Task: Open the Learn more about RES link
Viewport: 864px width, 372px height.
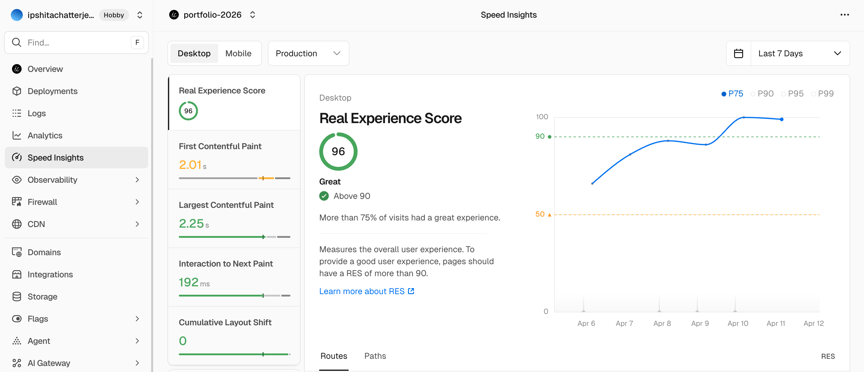Action: click(x=367, y=291)
